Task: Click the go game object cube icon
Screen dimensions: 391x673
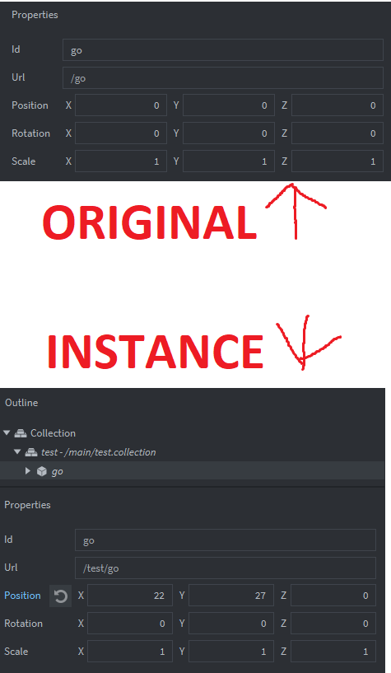Action: pos(42,471)
